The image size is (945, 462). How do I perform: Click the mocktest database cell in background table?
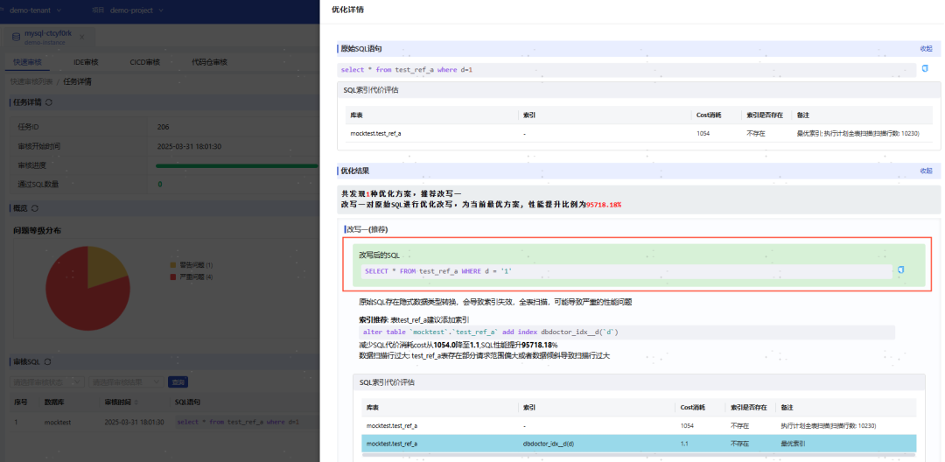point(57,423)
